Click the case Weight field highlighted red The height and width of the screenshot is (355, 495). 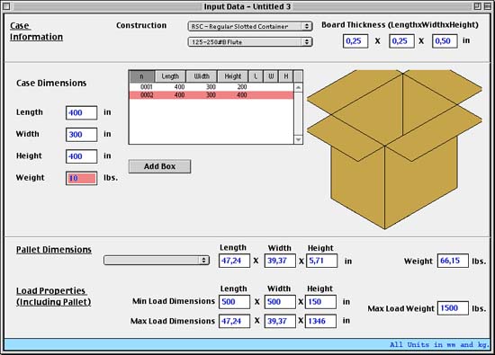pos(81,178)
